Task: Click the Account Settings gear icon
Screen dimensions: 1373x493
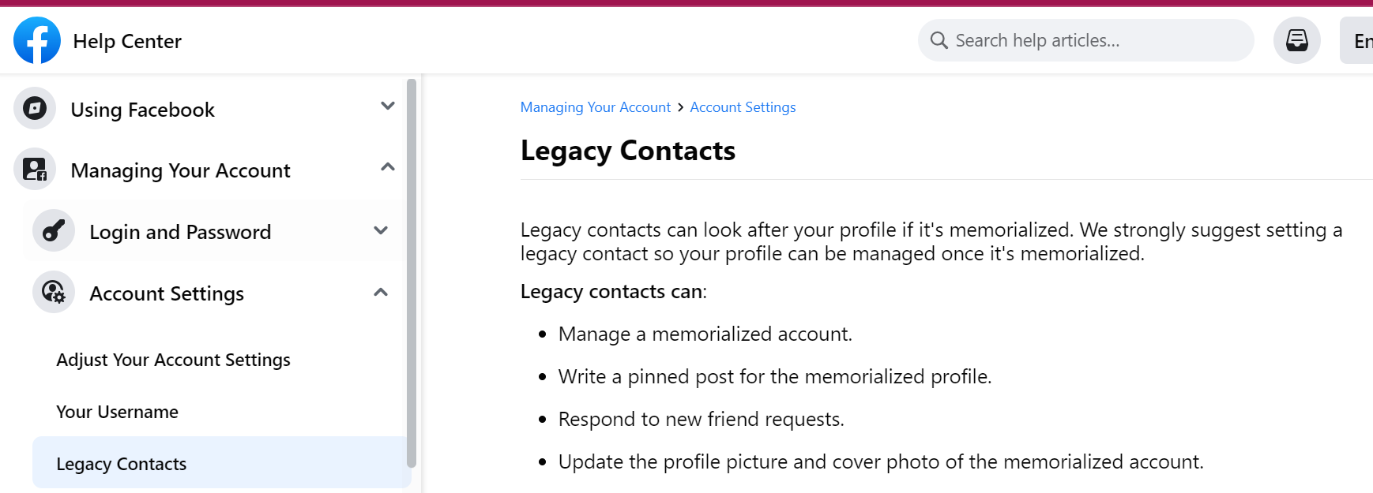Action: [54, 292]
